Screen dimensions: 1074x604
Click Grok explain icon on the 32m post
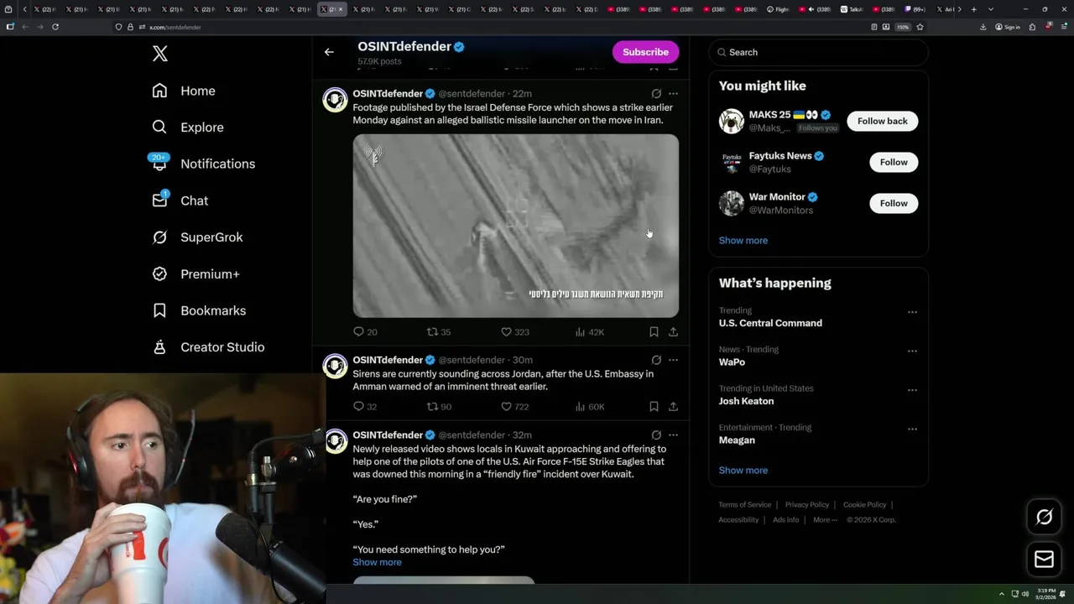pyautogui.click(x=656, y=435)
